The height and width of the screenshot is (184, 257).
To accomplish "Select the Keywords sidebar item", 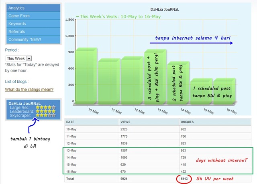I will coord(33,24).
